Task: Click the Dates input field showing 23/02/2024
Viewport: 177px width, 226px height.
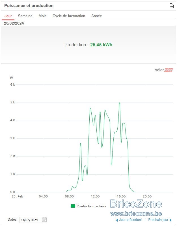Action: (33, 220)
